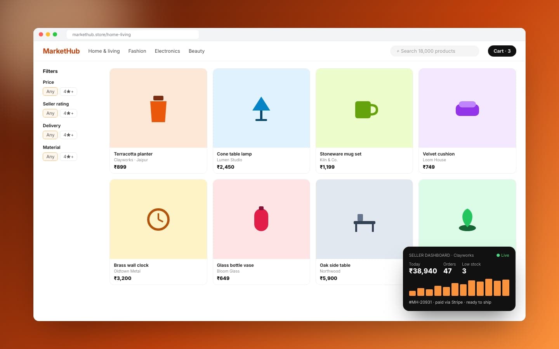Open the Electronics category

point(167,51)
